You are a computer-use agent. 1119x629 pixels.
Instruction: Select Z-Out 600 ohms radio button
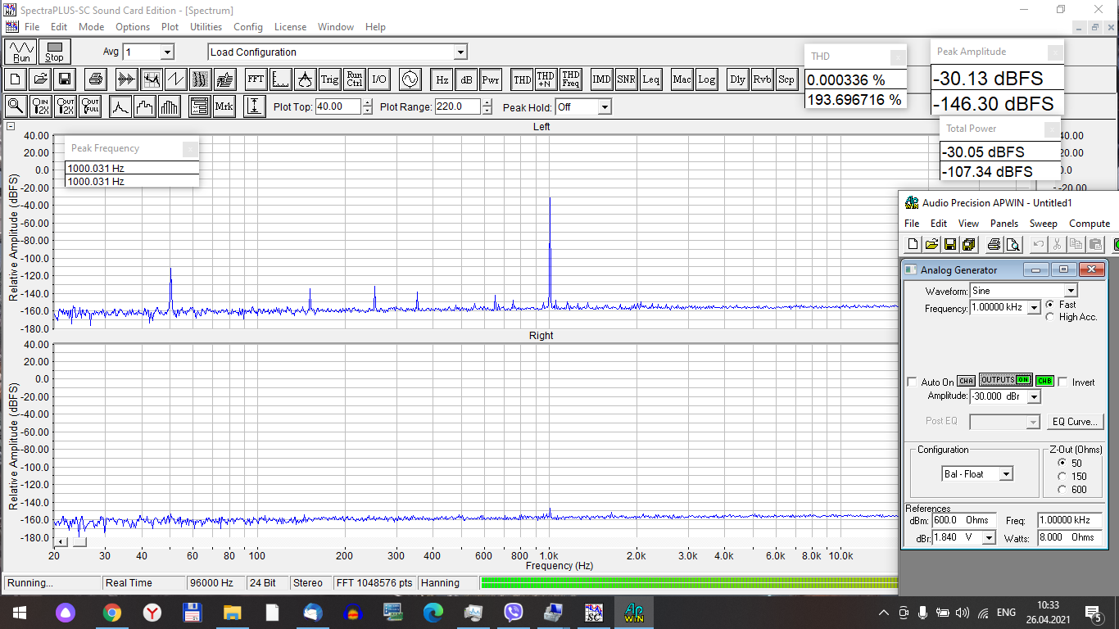(1062, 489)
